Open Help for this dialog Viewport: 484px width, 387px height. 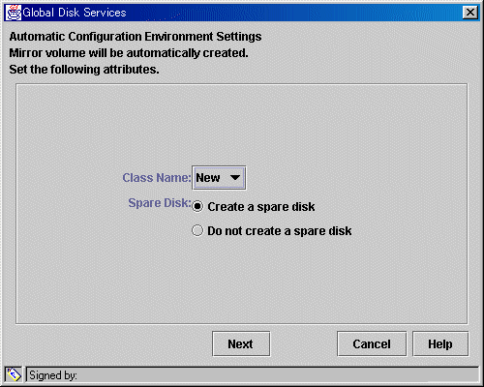pos(440,343)
